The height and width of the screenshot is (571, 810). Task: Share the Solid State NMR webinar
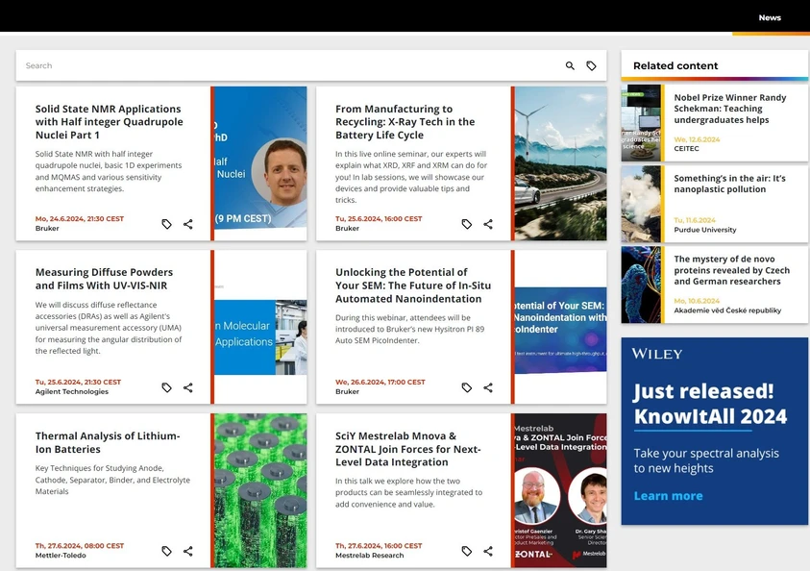pos(188,224)
